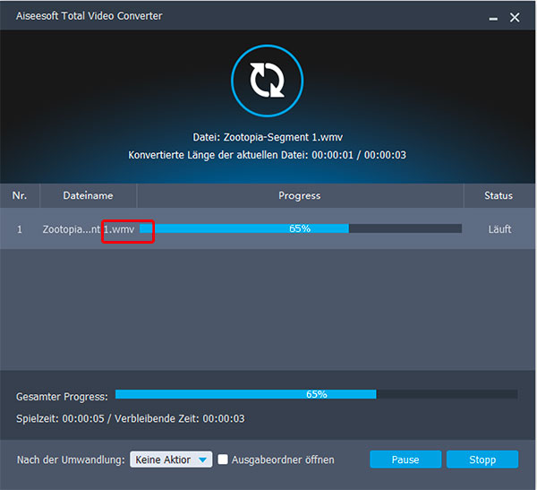Click the Dateiname column header
Image resolution: width=537 pixels, height=490 pixels.
click(x=88, y=195)
